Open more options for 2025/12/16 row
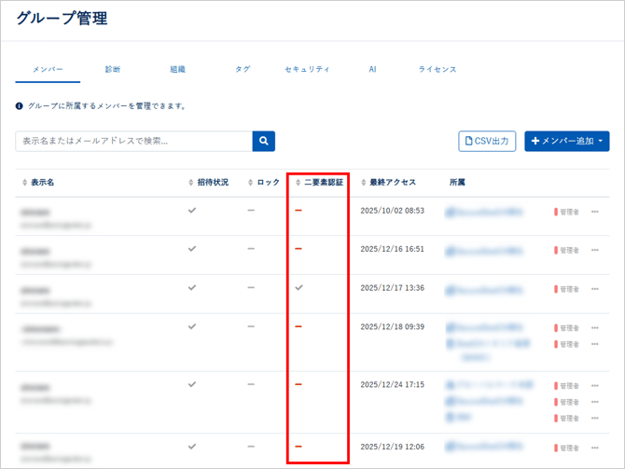This screenshot has width=625, height=469. coord(595,251)
